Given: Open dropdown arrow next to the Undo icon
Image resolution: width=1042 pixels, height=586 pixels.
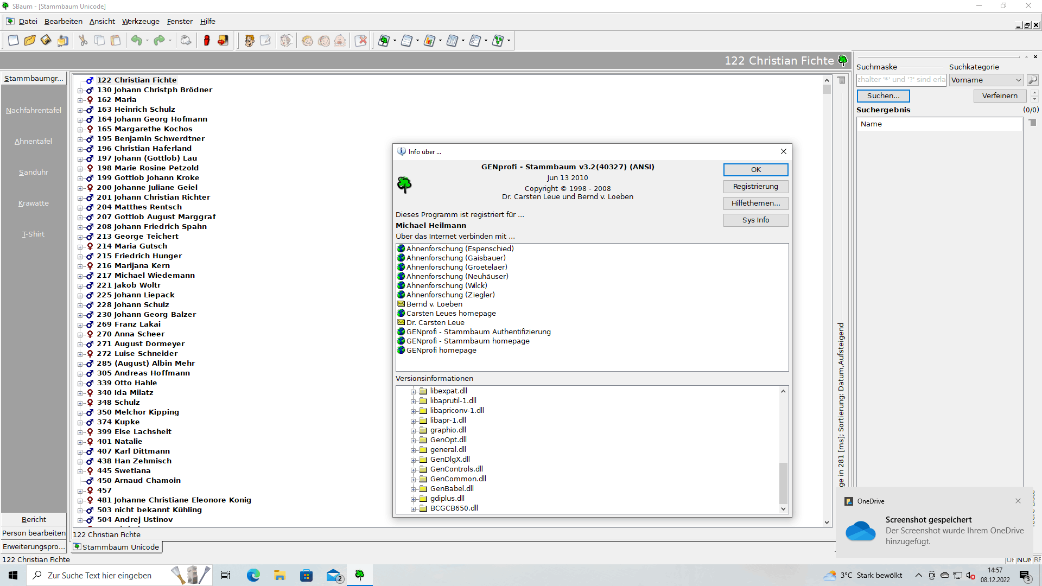Looking at the screenshot, I should [147, 40].
